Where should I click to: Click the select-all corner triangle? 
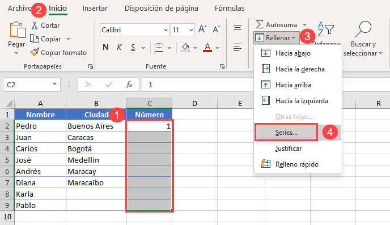(9, 103)
